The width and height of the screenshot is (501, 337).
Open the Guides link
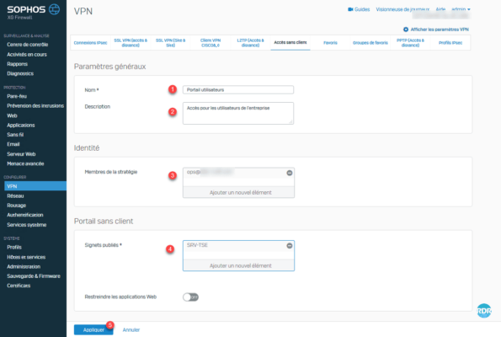[362, 9]
